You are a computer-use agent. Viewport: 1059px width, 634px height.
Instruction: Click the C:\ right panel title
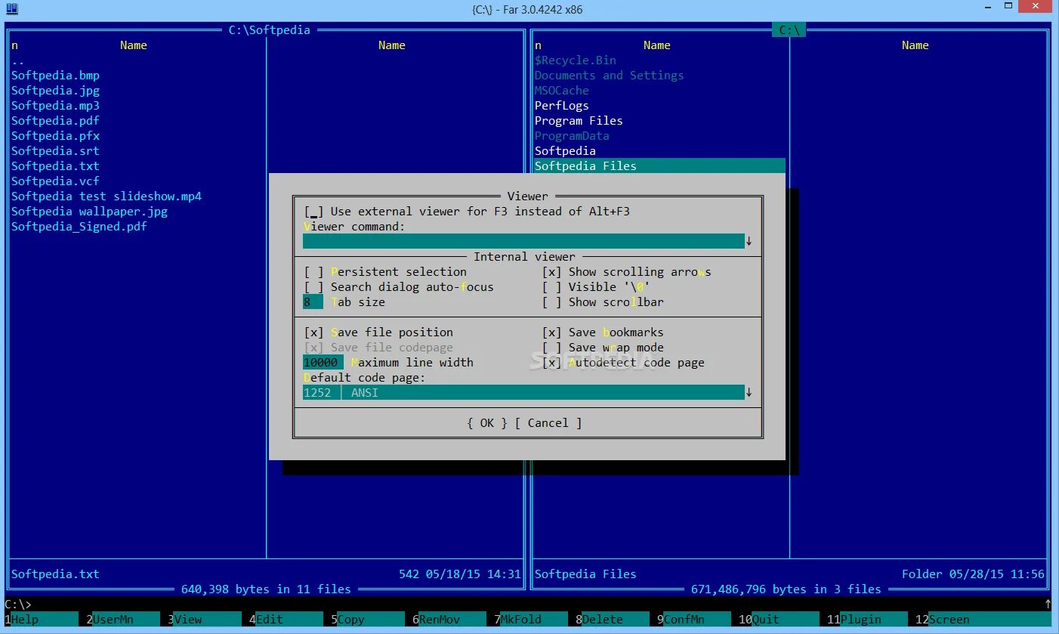point(789,30)
